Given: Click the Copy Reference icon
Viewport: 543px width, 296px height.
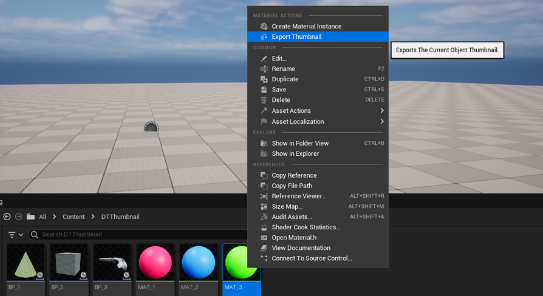Looking at the screenshot, I should 264,175.
